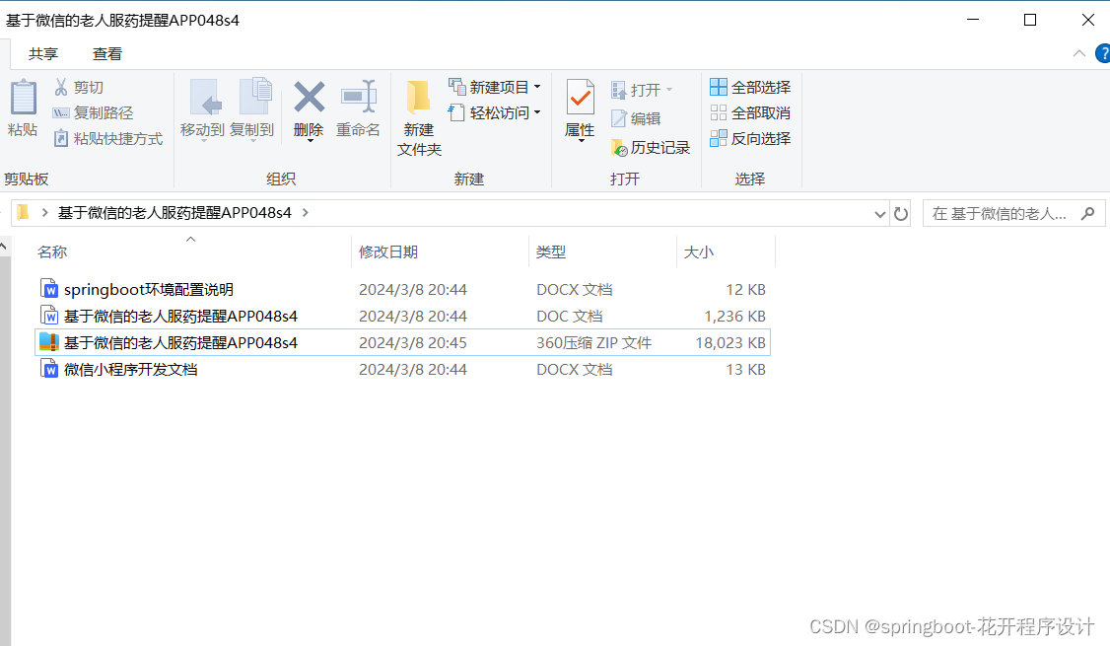This screenshot has width=1110, height=646.
Task: Click the Paste clipboard icon
Action: point(23,97)
